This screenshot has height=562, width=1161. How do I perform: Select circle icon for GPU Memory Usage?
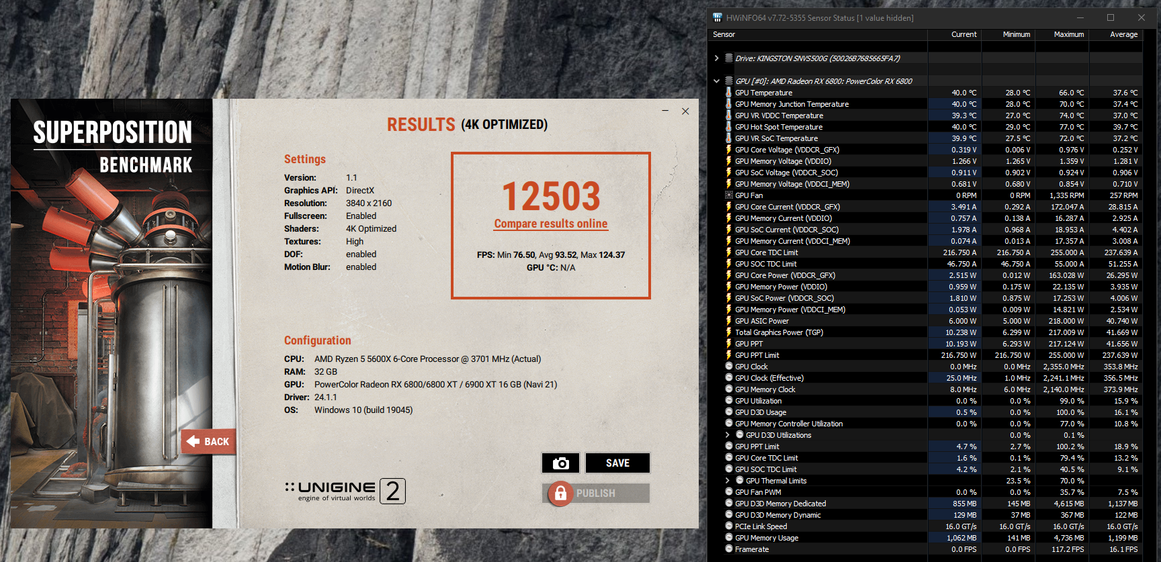click(728, 538)
